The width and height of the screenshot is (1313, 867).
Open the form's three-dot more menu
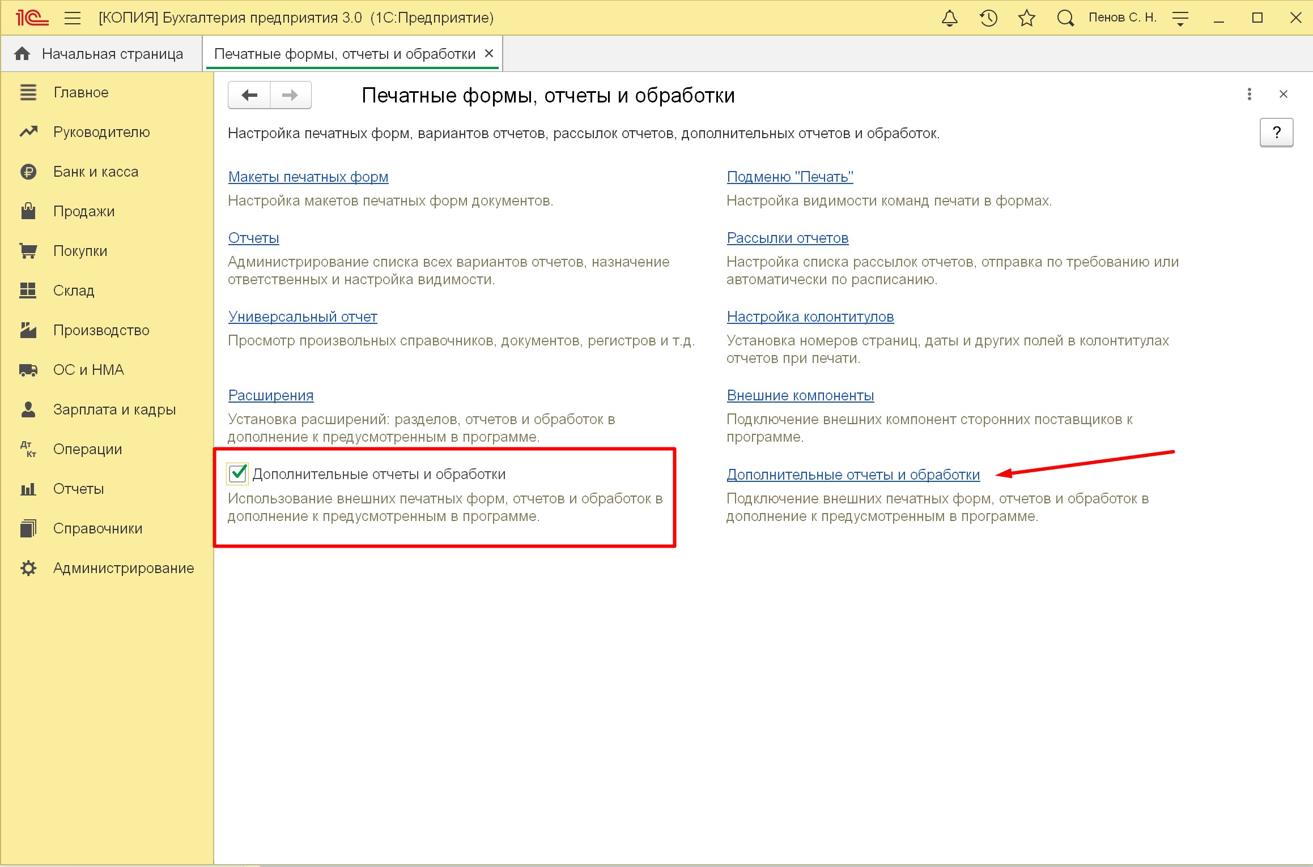pos(1249,94)
